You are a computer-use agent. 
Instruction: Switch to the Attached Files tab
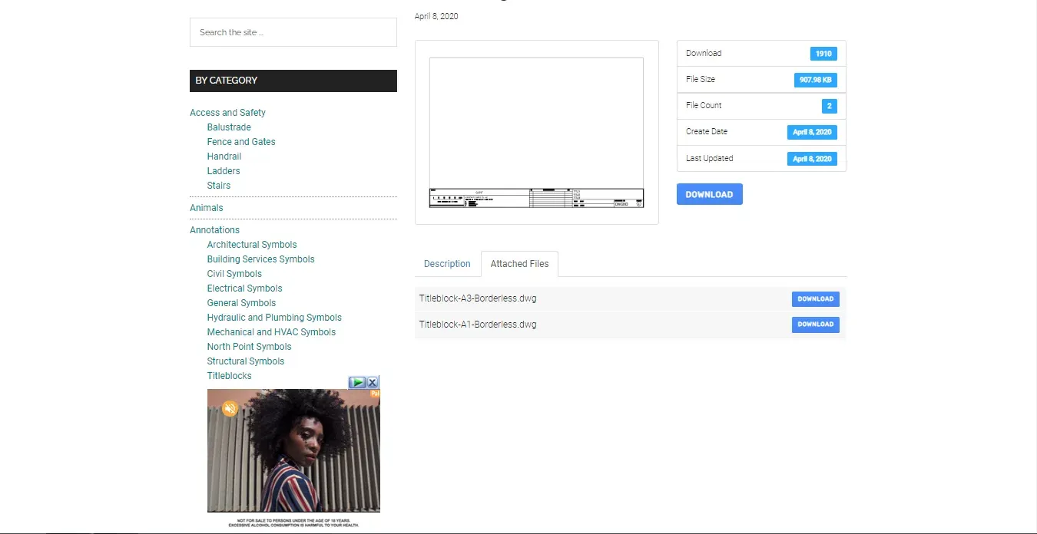point(519,263)
